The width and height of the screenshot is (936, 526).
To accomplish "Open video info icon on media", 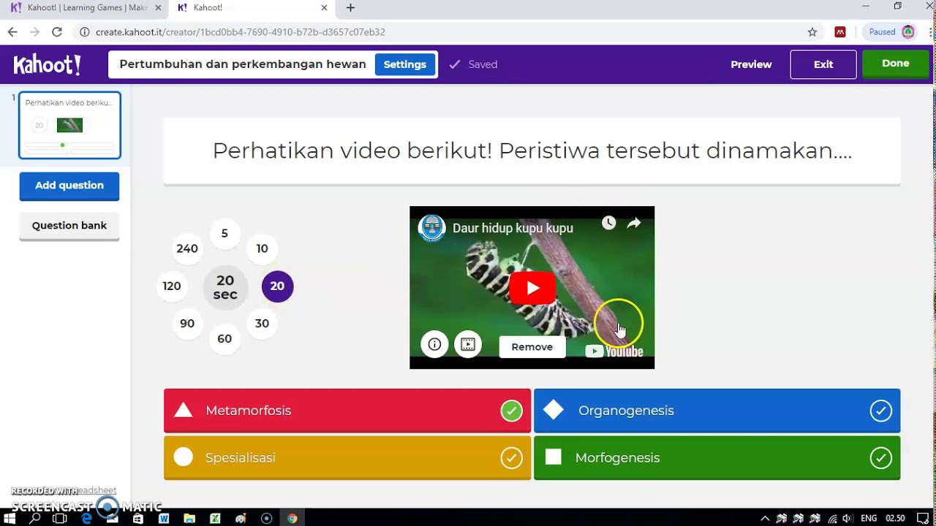I will (434, 344).
